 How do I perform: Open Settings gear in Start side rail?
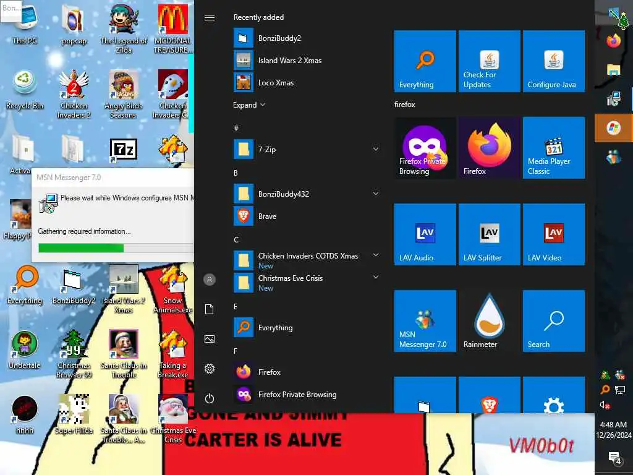coord(209,369)
